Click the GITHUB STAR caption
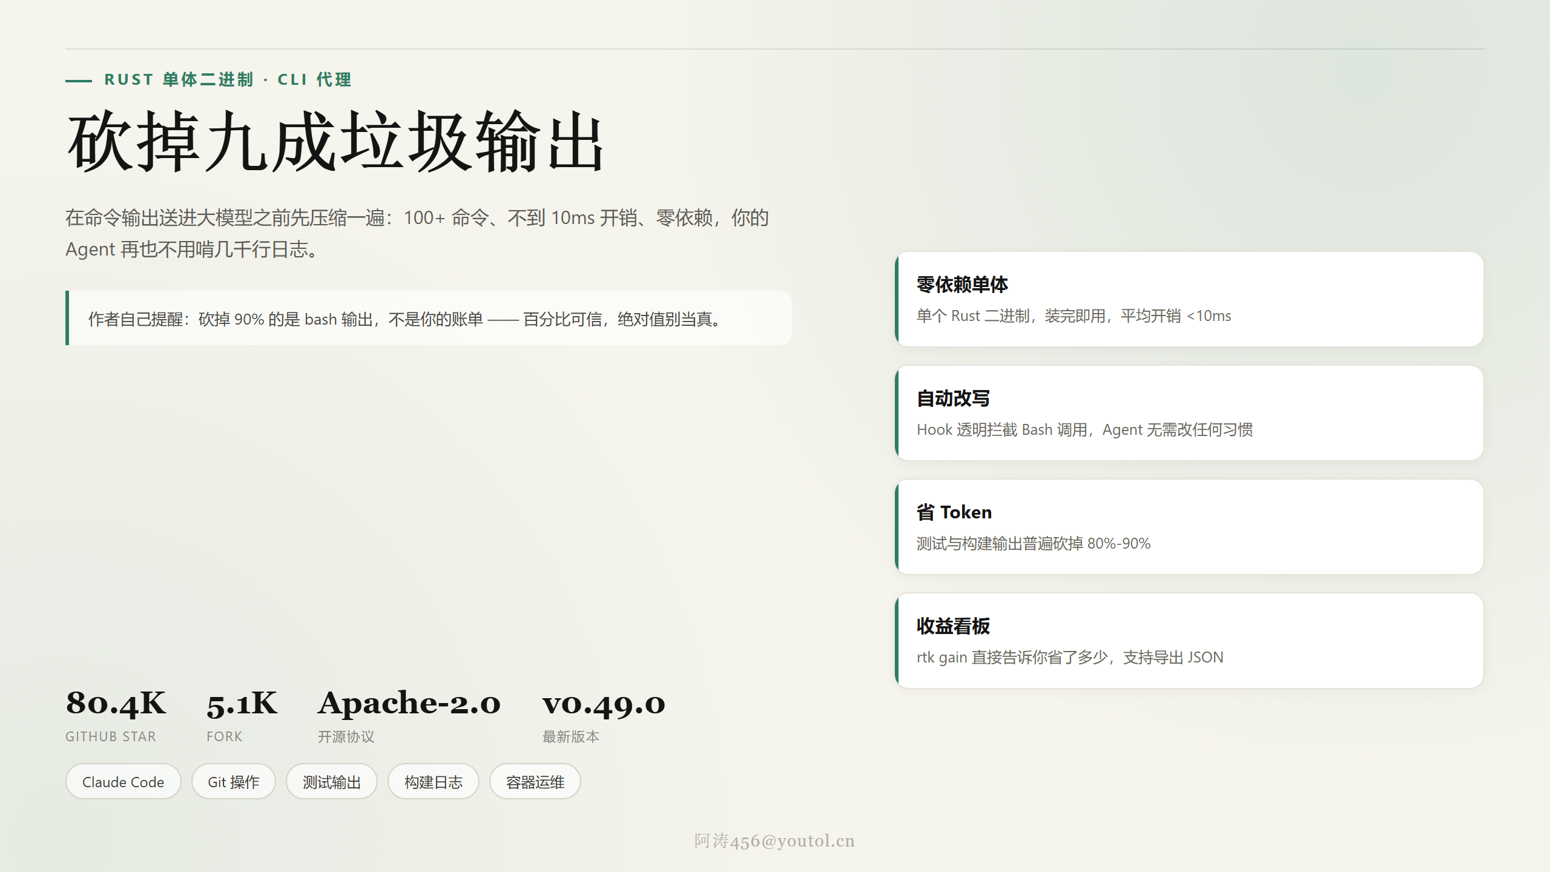1550x872 pixels. pyautogui.click(x=111, y=736)
